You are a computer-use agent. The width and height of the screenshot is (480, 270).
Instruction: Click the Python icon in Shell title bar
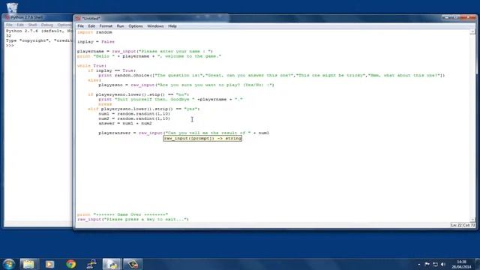(x=7, y=17)
